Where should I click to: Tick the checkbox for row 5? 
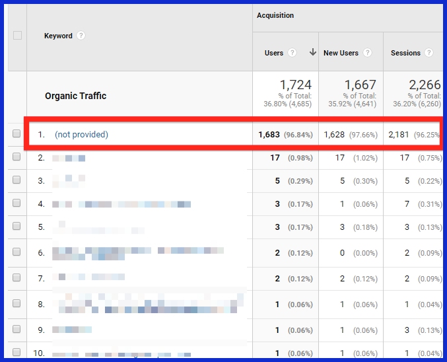(x=17, y=228)
